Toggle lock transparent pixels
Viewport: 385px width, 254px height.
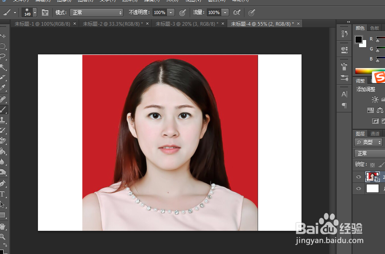(373, 164)
